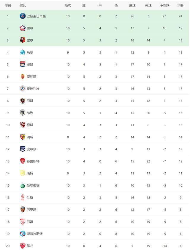Click the Lille club crest icon
Screen dimensions: 190x250
pyautogui.click(x=23, y=28)
